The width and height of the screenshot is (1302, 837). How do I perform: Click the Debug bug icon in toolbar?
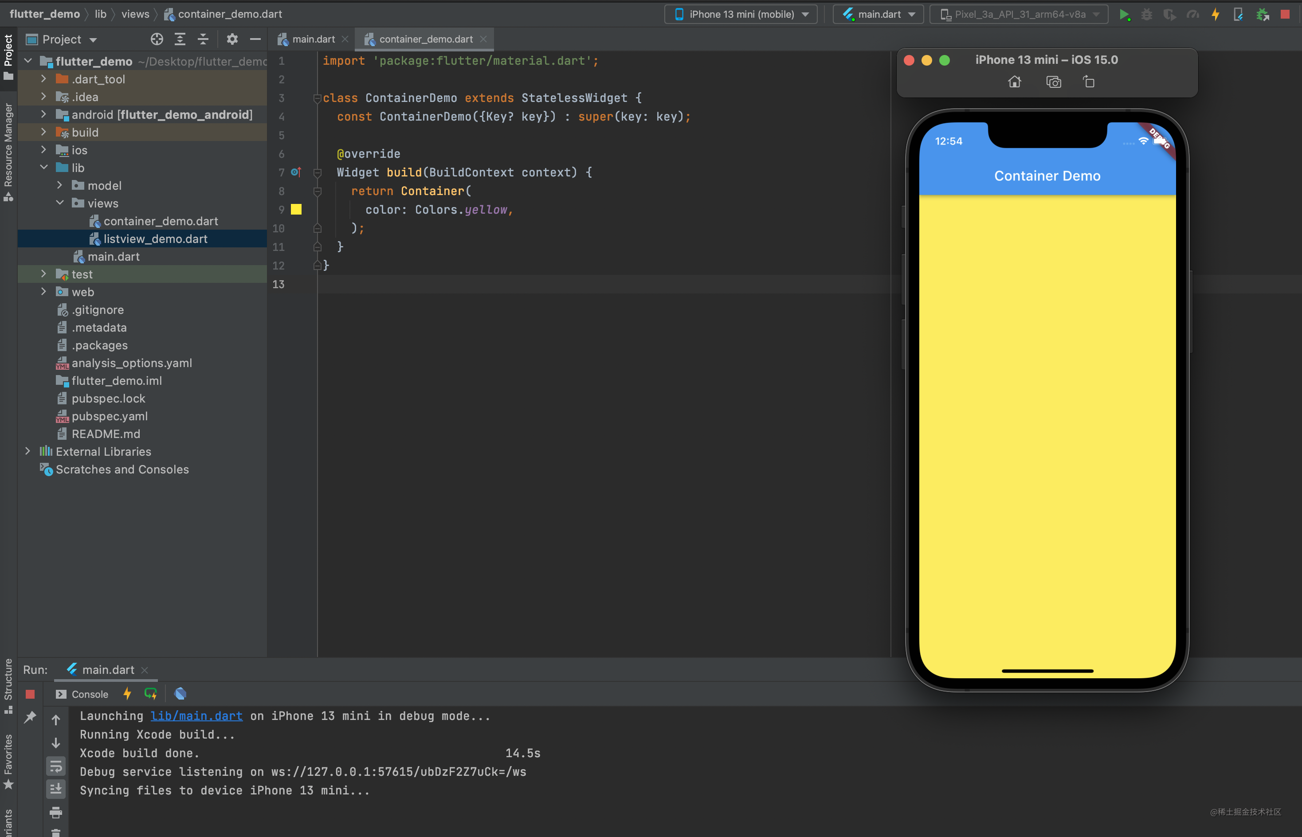pyautogui.click(x=1146, y=15)
